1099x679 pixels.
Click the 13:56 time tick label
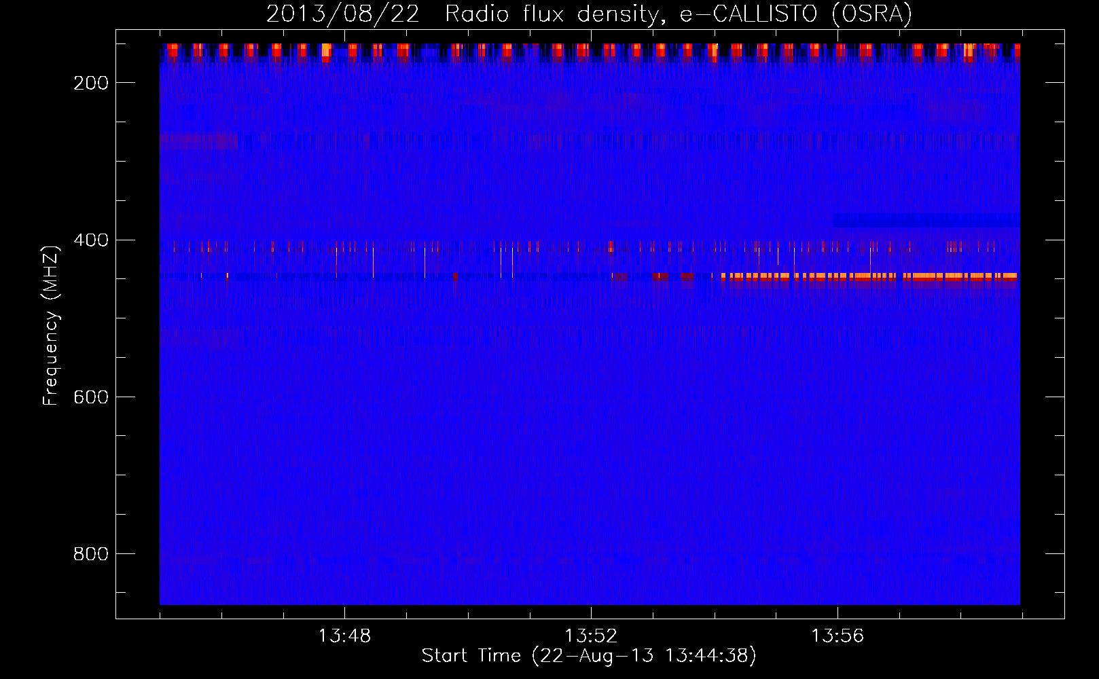pyautogui.click(x=837, y=636)
